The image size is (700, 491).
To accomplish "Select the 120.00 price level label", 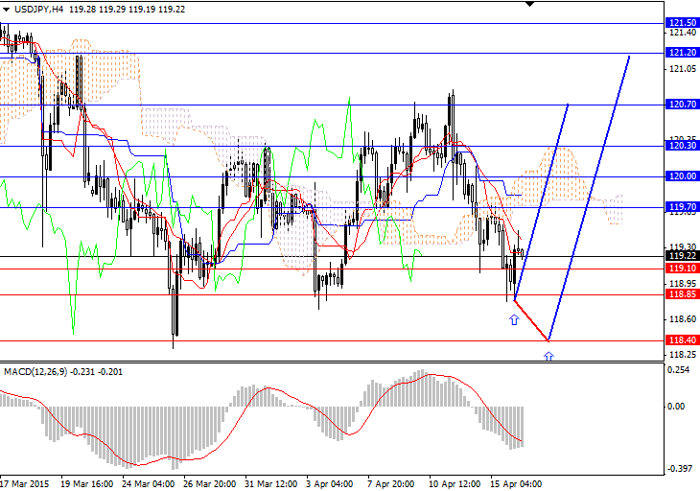I will point(682,176).
